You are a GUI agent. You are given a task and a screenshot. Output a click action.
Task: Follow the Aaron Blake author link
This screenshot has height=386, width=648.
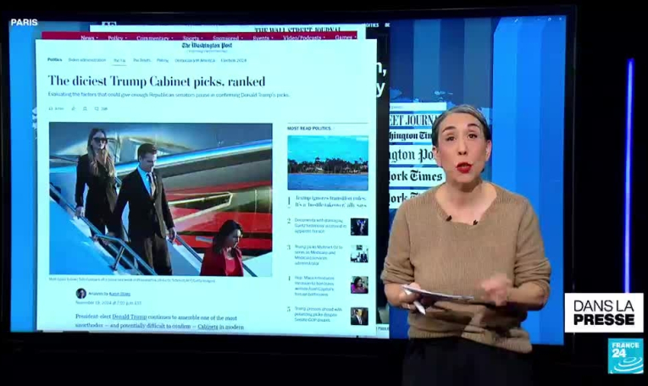click(x=119, y=294)
